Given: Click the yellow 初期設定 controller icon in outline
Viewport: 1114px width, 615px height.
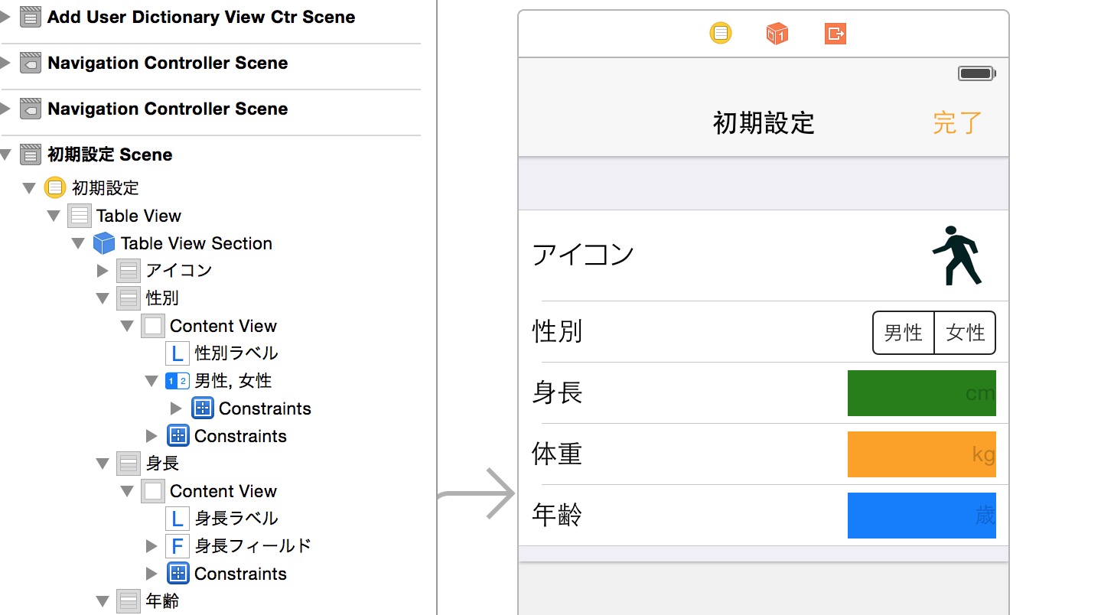Looking at the screenshot, I should [55, 187].
